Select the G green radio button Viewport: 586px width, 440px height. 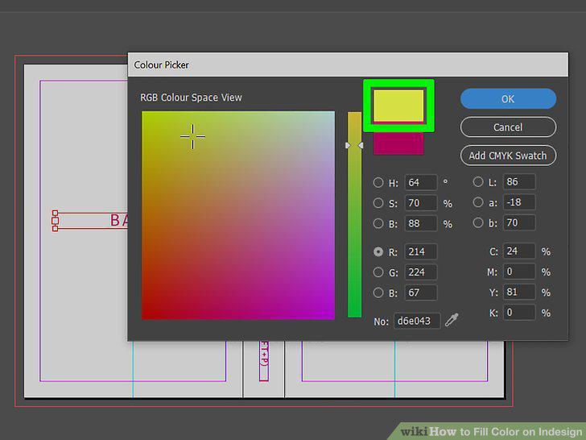tap(378, 272)
